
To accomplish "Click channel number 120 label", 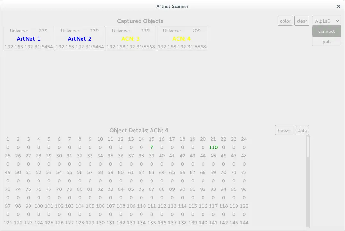I will click(244, 206).
